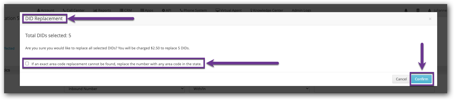Open the Call Center menu
This screenshot has height=100, width=454.
coord(74,10)
